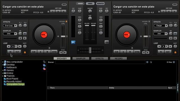
Task: Open the SAMPLER tab
Action: pyautogui.click(x=81, y=59)
